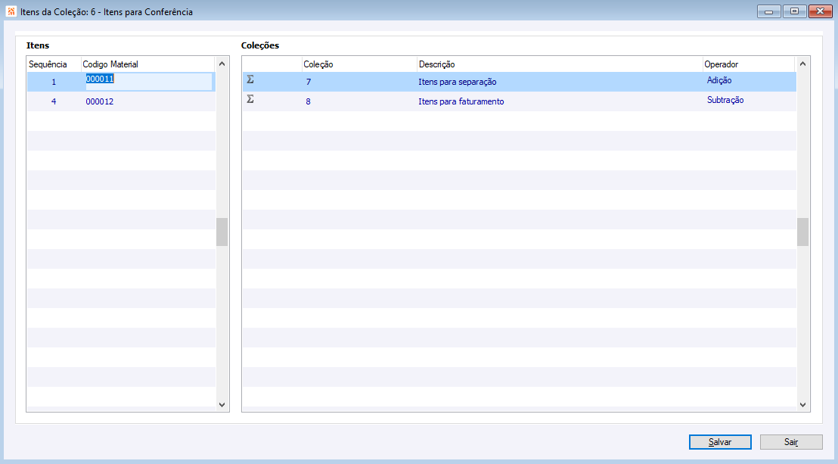Click the Coleção column header
This screenshot has height=464, width=838.
(359, 64)
